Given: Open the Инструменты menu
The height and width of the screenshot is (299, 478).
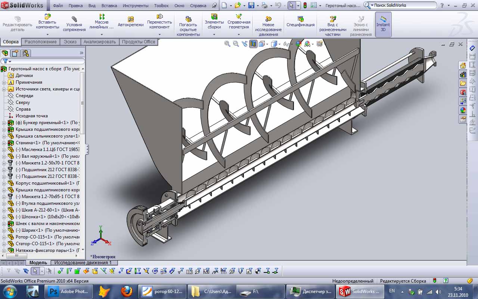Looking at the screenshot, I should [136, 6].
